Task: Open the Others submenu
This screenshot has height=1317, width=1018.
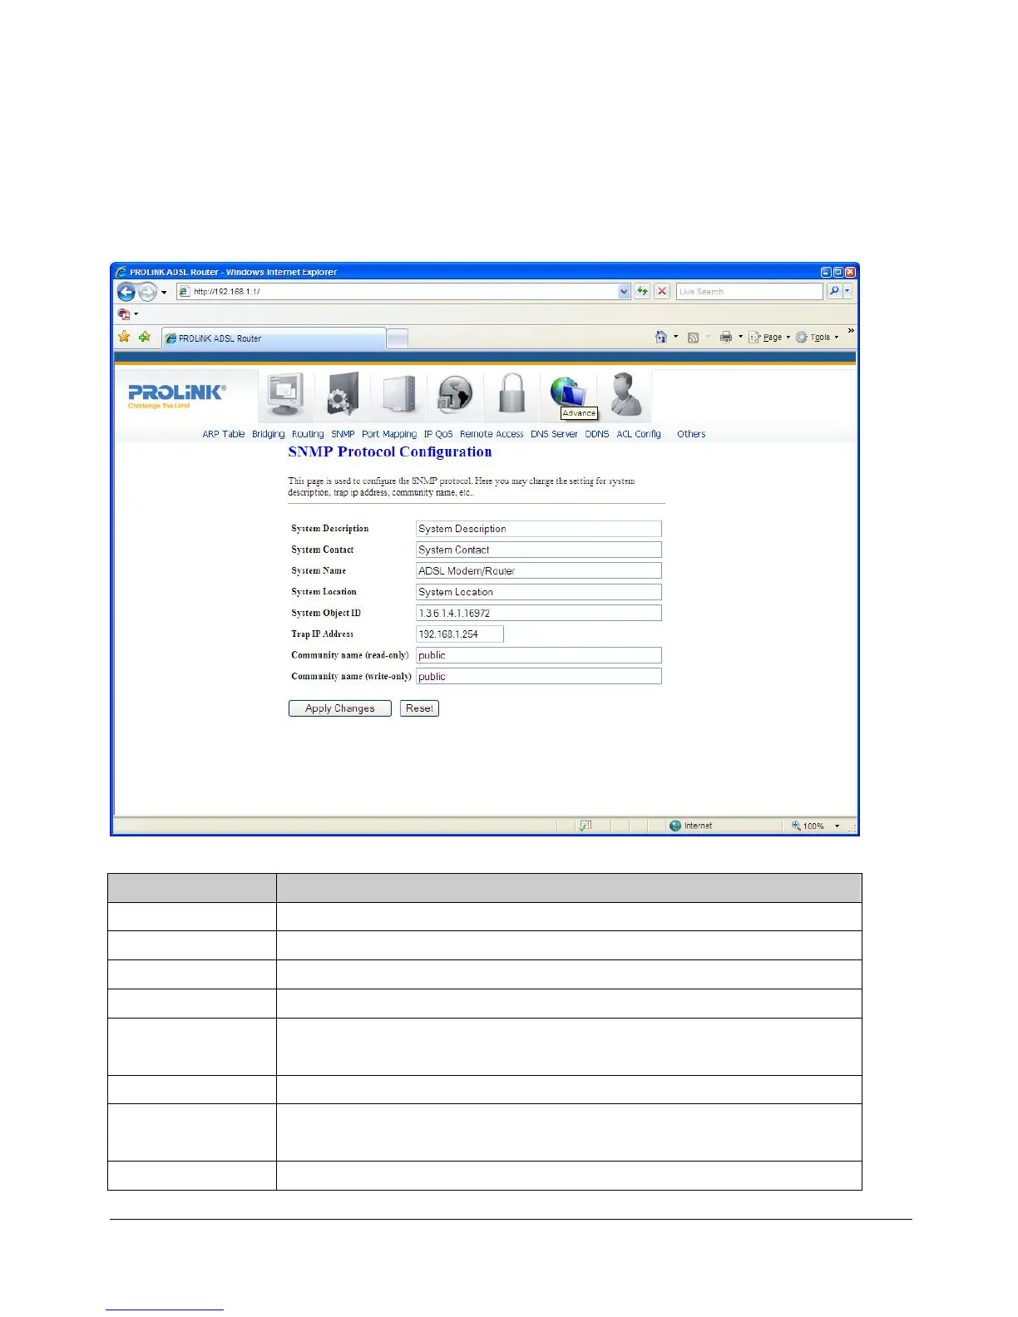Action: [691, 434]
